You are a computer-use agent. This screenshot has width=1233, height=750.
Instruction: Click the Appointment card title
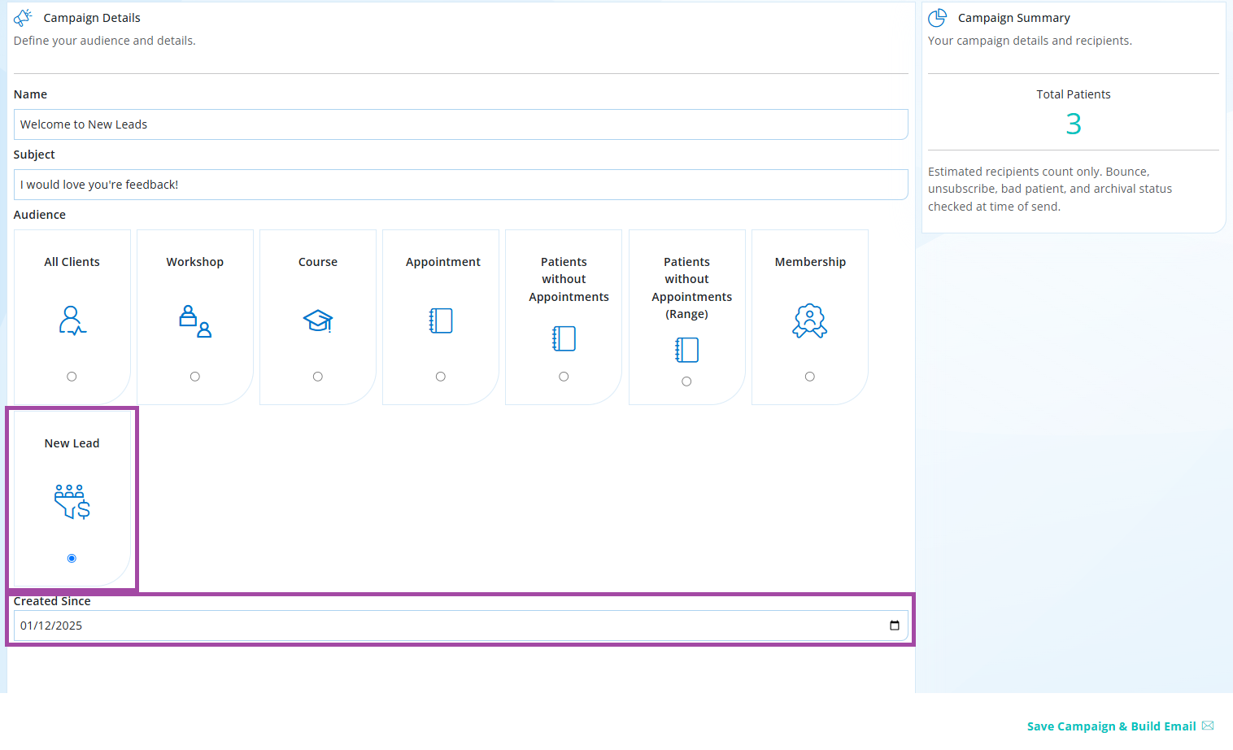(x=443, y=262)
